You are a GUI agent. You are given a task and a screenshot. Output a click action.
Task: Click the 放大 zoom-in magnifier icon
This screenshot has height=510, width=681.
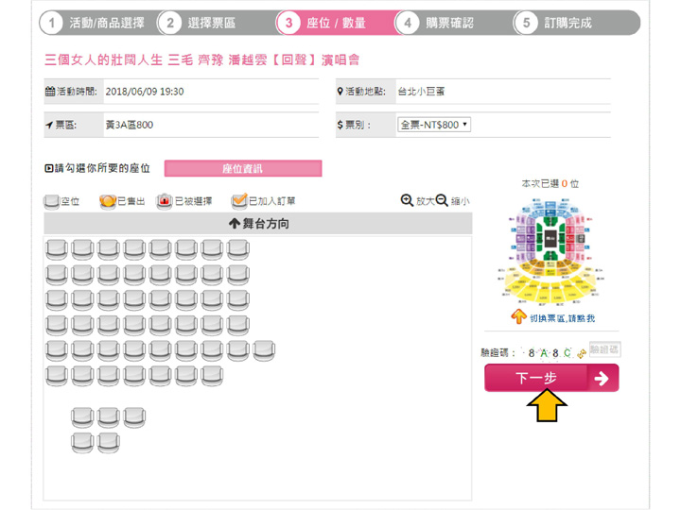point(408,201)
